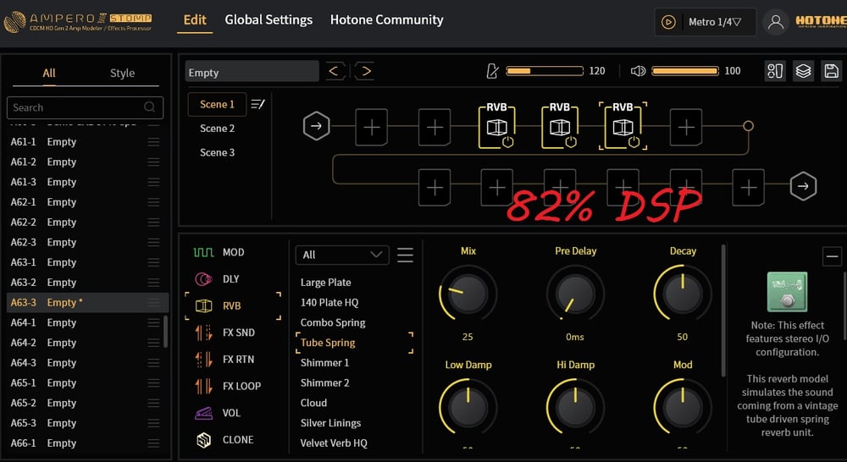Screen dimensions: 847x462
Task: Select the Style patch list tab
Action: [122, 73]
